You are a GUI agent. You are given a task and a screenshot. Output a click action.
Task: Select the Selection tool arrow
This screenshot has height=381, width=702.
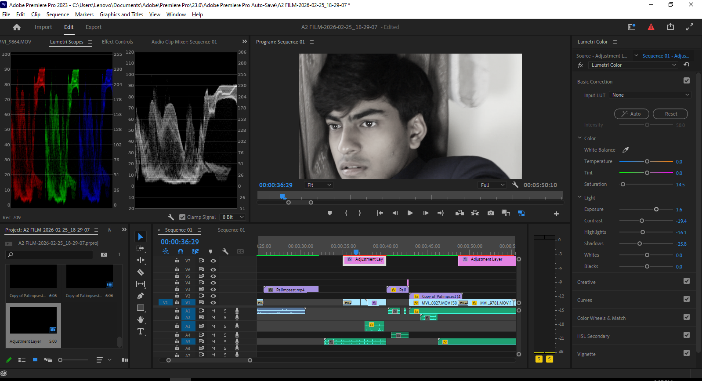pyautogui.click(x=141, y=237)
